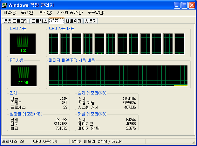Viewport: 197px width, 146px height.
Task: Click the CPU 사용 gauge showing 0 %
Action: click(23, 44)
